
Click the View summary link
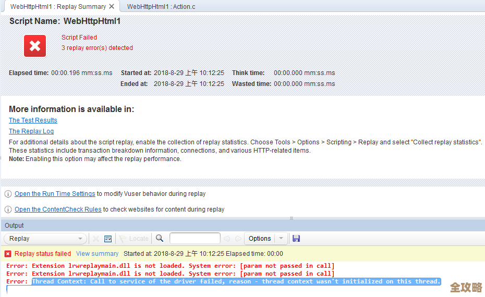[x=97, y=254]
